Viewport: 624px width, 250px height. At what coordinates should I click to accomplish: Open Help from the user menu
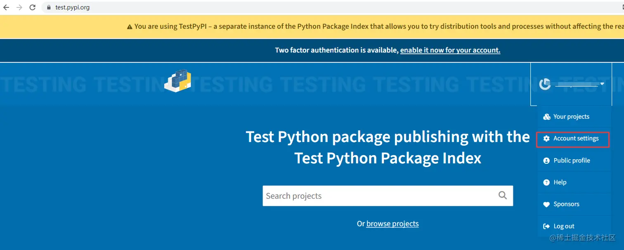click(x=574, y=182)
